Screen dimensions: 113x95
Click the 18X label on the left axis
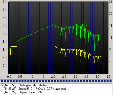pos(4,2)
